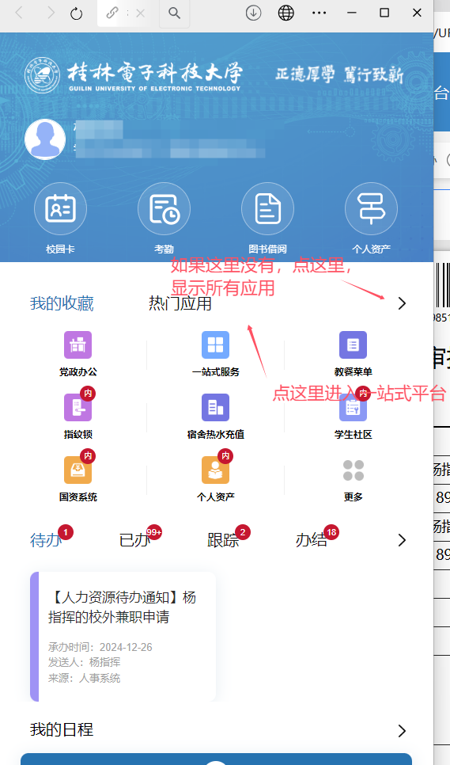Open the 指纹锁 app

click(78, 407)
